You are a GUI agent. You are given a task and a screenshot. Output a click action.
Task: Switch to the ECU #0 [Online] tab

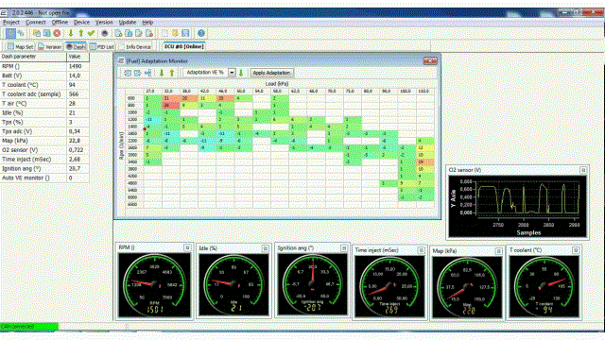pos(184,46)
